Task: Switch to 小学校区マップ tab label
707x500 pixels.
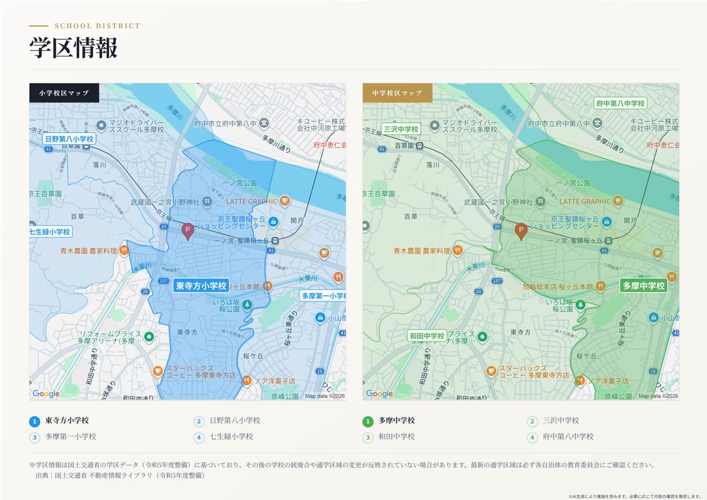Action: click(64, 93)
